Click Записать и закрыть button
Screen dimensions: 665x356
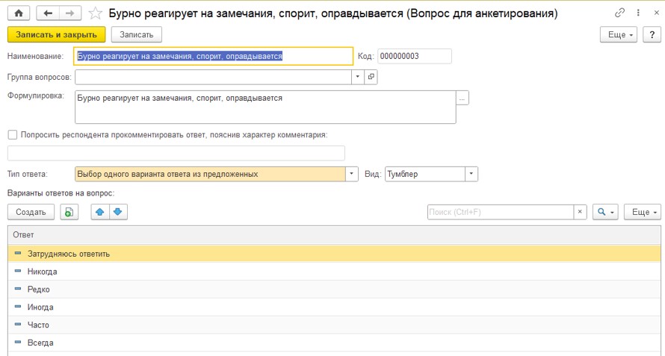pos(56,35)
